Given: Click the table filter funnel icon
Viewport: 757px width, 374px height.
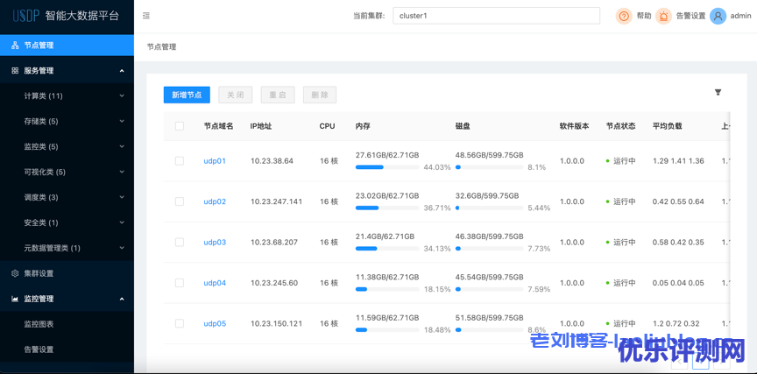Looking at the screenshot, I should pos(718,92).
